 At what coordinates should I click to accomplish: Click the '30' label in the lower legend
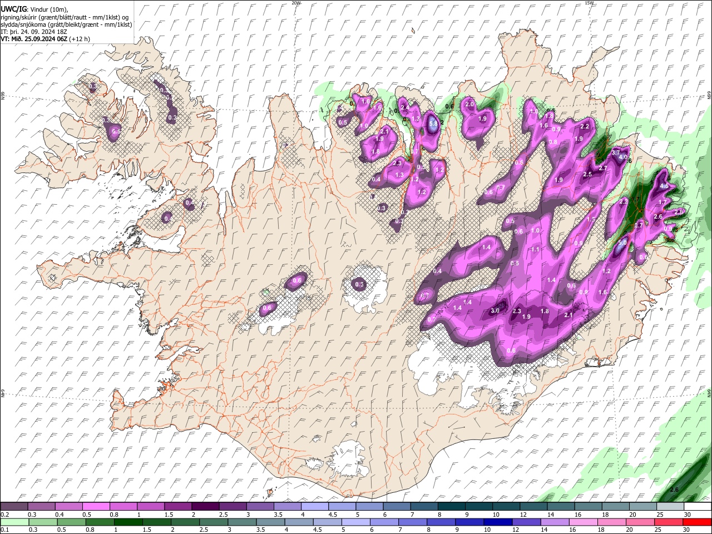(x=688, y=530)
